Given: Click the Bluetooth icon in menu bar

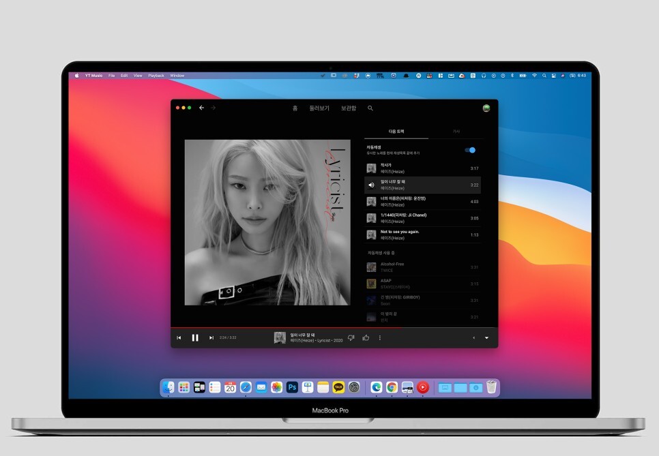Looking at the screenshot, I should tap(512, 76).
